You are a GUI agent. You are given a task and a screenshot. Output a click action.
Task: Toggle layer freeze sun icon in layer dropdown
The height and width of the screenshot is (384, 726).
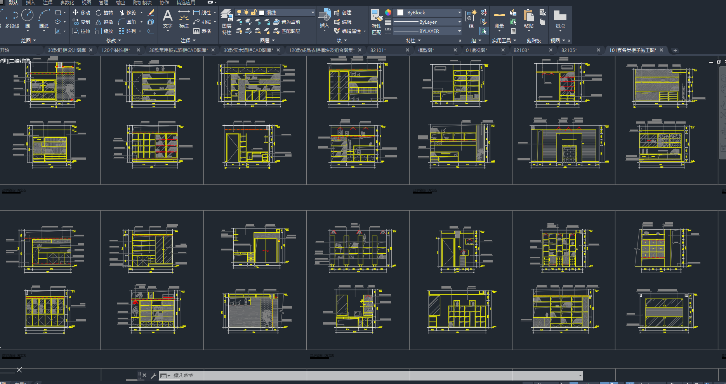click(x=246, y=13)
